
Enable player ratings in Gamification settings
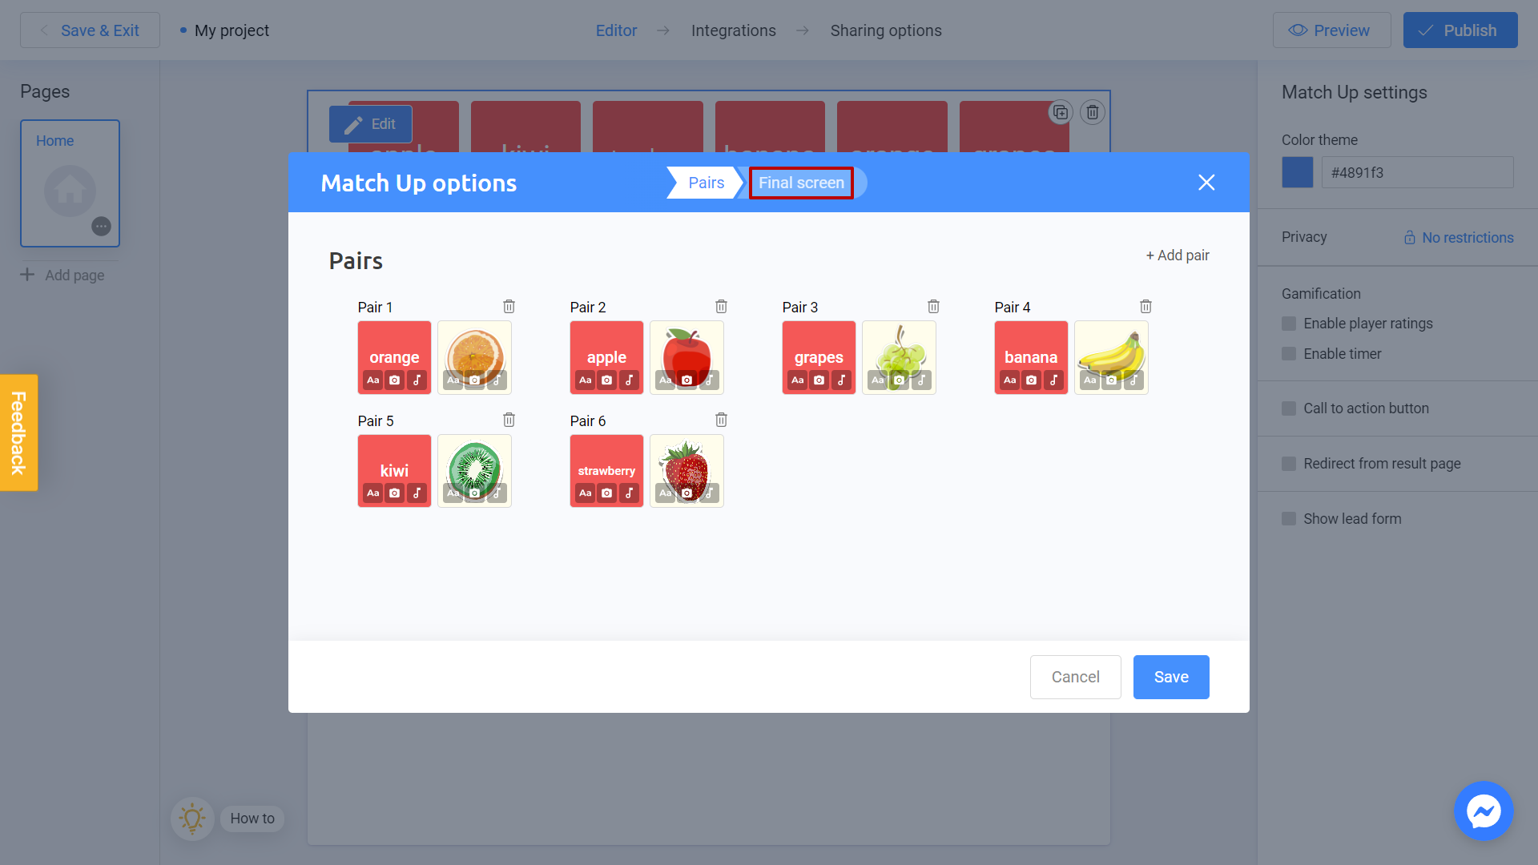(1289, 324)
